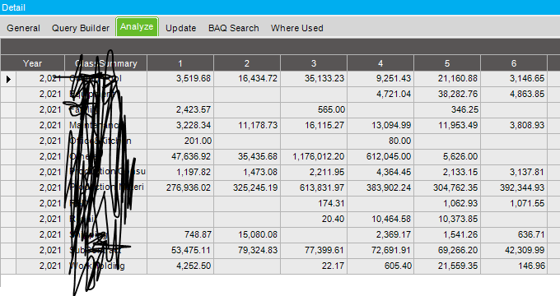Select cell value 325,245.19
Viewport: 560px width, 296px height.
[247, 188]
